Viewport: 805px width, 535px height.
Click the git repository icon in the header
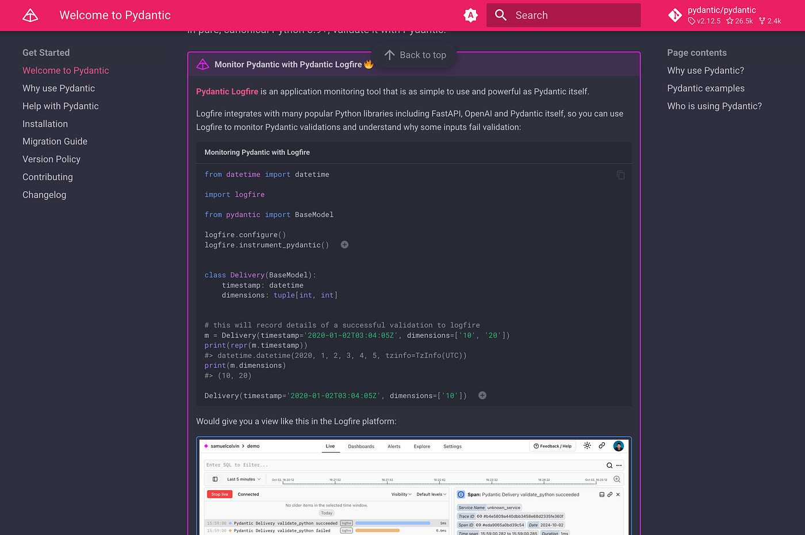click(x=675, y=16)
